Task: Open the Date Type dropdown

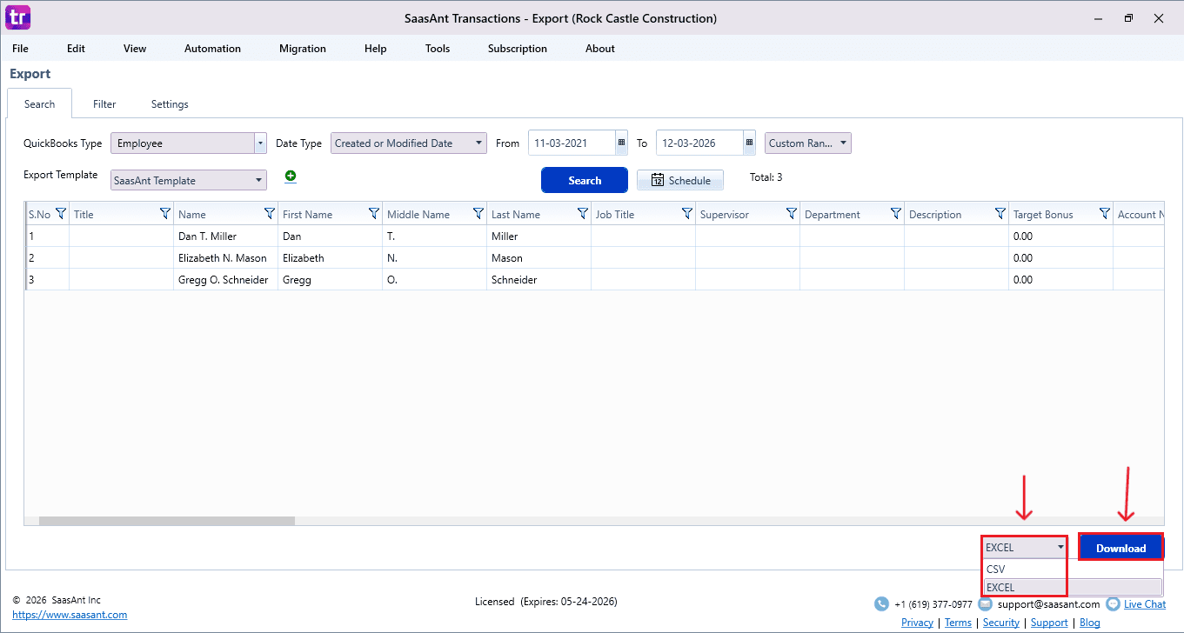Action: 479,143
